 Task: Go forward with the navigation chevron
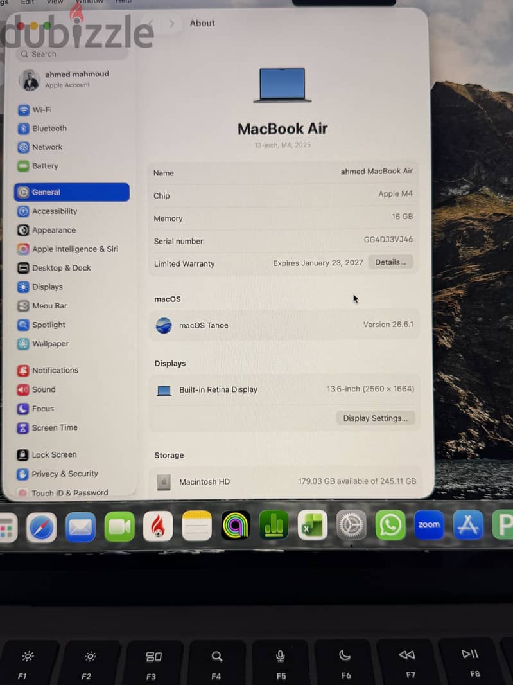coord(171,24)
